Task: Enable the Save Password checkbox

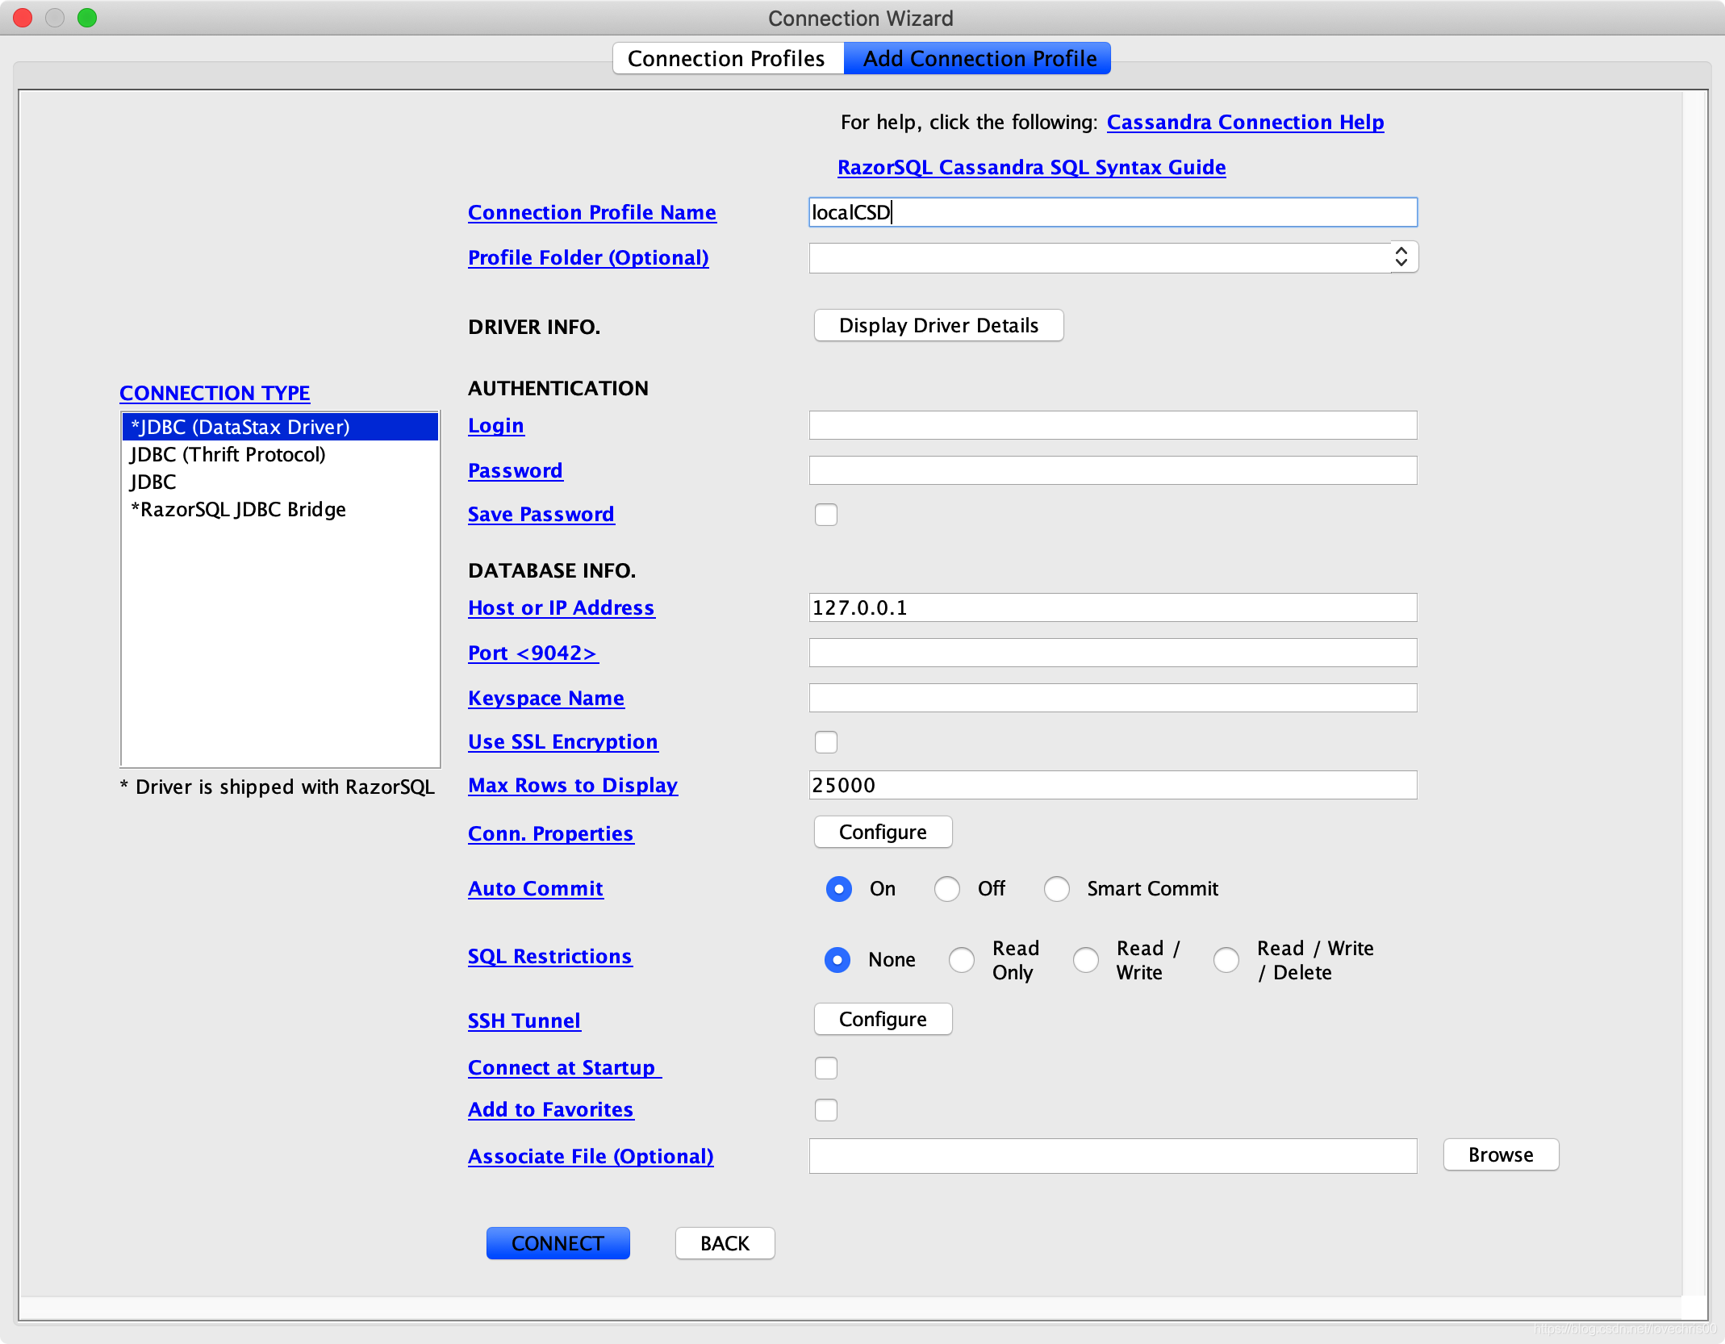Action: [825, 515]
